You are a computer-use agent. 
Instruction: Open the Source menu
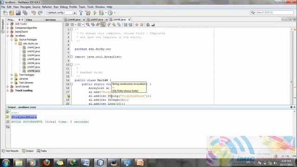(36, 7)
